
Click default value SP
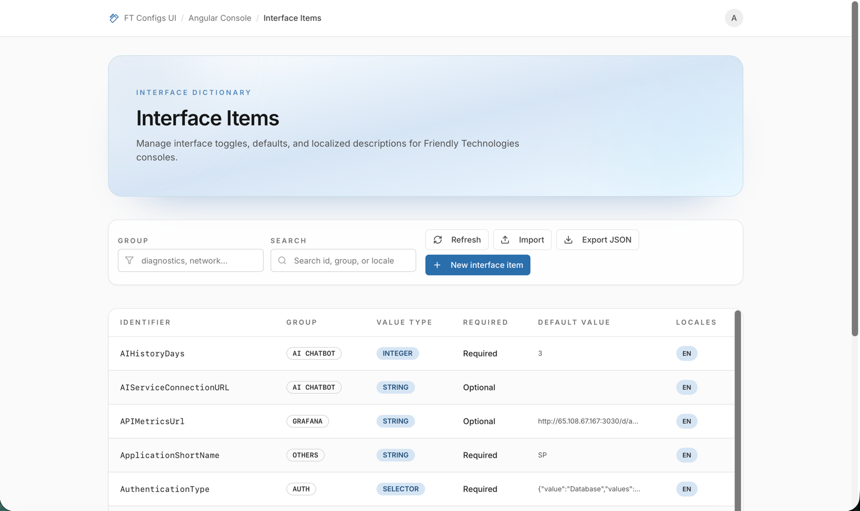tap(542, 455)
